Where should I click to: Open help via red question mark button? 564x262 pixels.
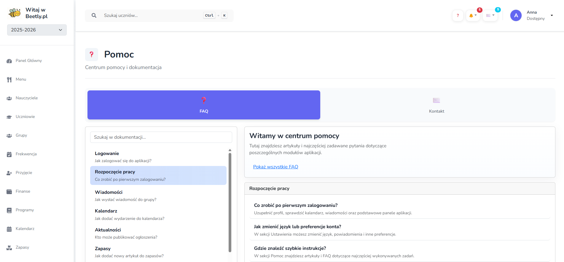pos(458,15)
